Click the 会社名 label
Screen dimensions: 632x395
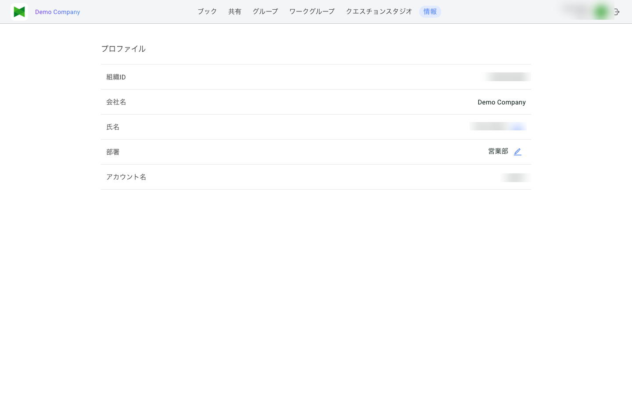(x=116, y=102)
